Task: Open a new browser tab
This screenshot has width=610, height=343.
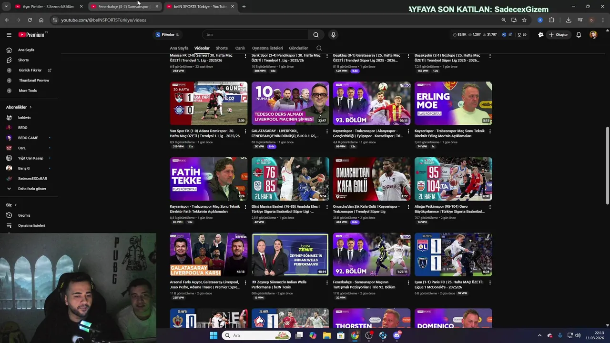Action: (x=244, y=7)
